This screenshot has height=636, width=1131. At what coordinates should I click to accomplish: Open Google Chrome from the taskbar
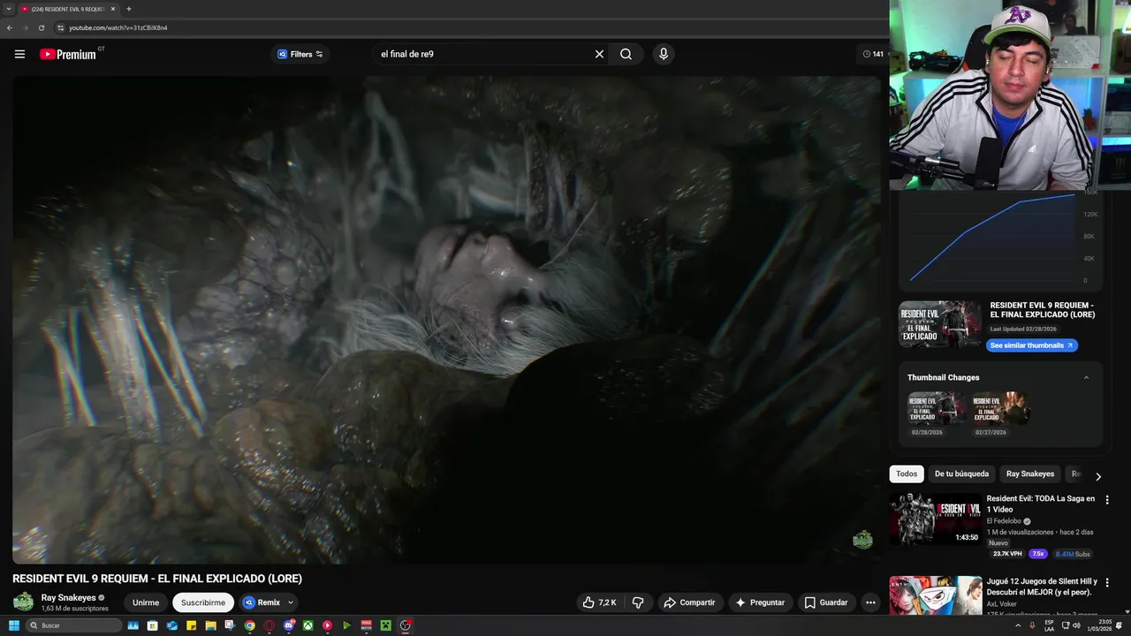pos(250,625)
